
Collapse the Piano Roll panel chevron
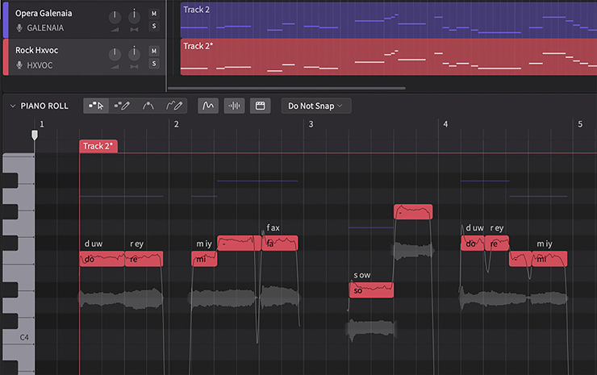point(13,106)
